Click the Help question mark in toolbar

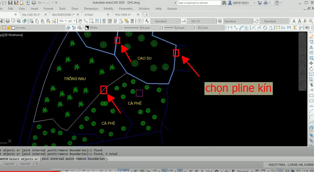tap(139, 21)
